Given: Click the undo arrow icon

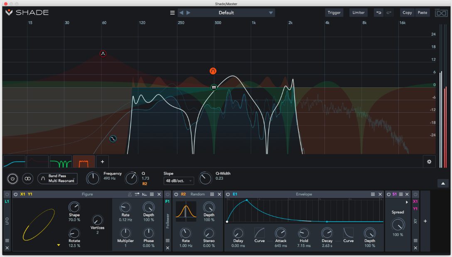Looking at the screenshot, I should 378,13.
